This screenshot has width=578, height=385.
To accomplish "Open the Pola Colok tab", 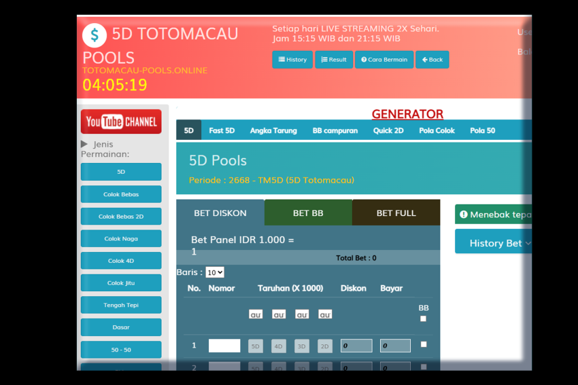I will (x=437, y=130).
